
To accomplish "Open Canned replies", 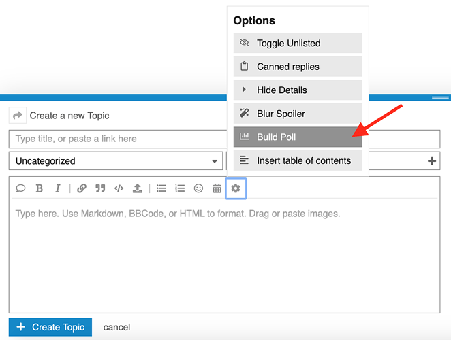I will (298, 67).
